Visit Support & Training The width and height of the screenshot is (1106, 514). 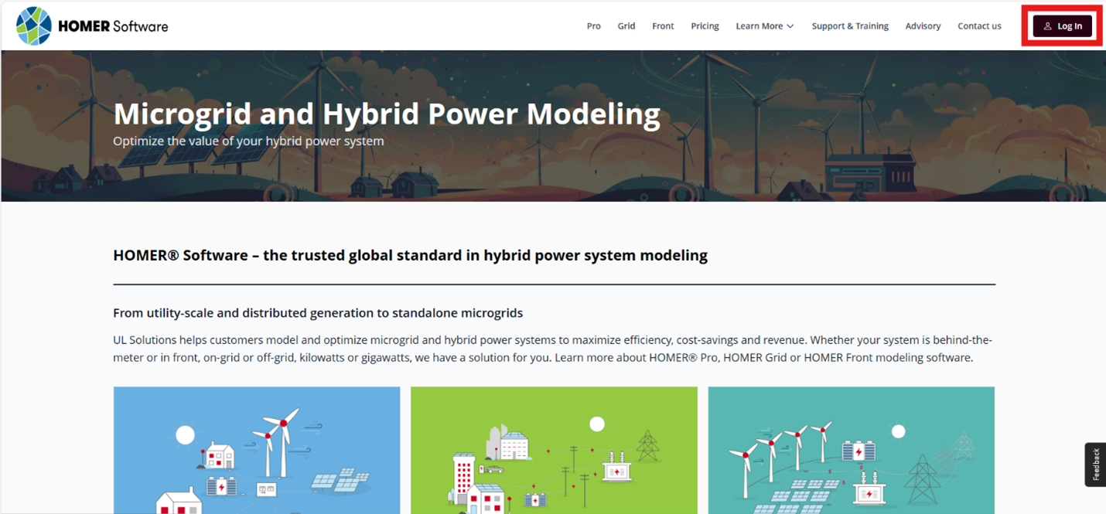pyautogui.click(x=850, y=26)
